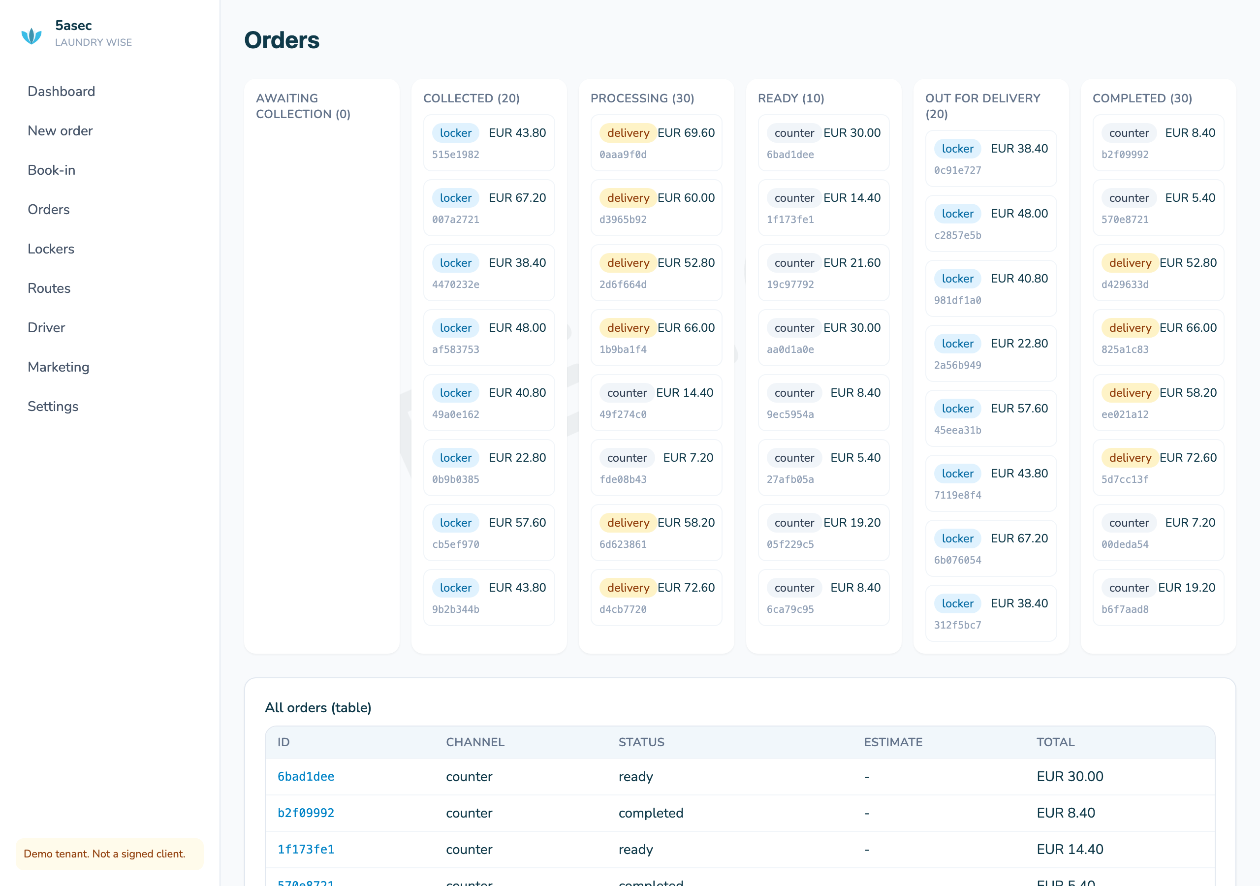Select locker order card cb5ef970
Screen dimensions: 1260x886
[x=489, y=533]
